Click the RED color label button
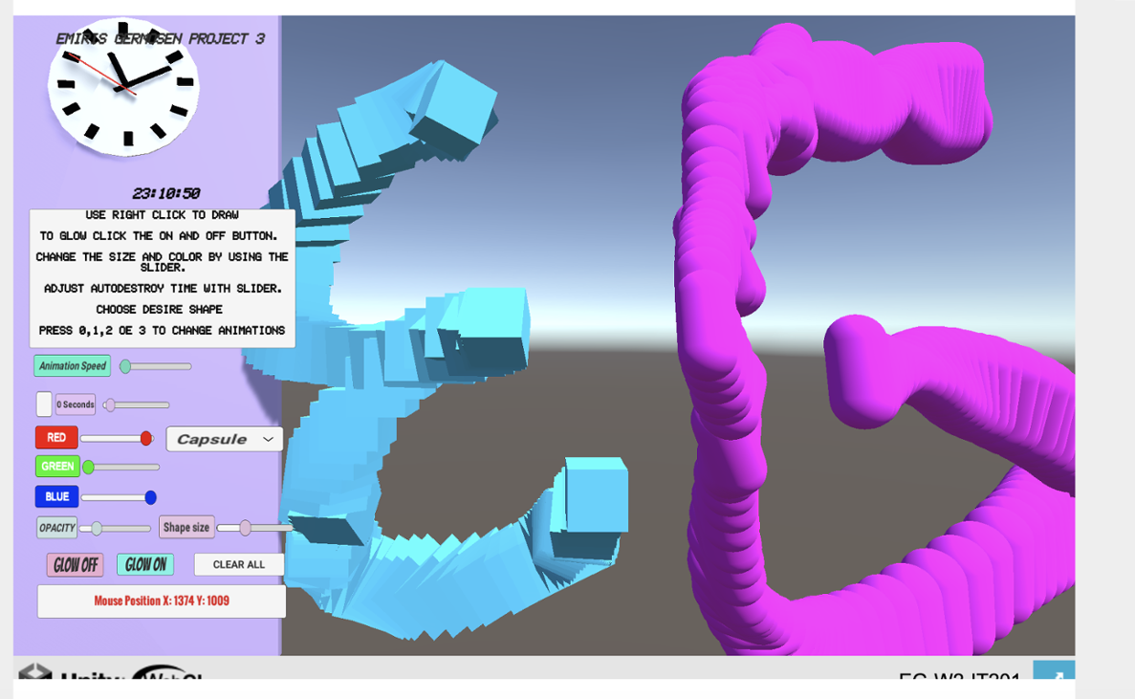 coord(56,437)
